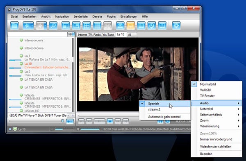Select the laSexta HD channel
The image size is (246, 161).
click(x=40, y=111)
